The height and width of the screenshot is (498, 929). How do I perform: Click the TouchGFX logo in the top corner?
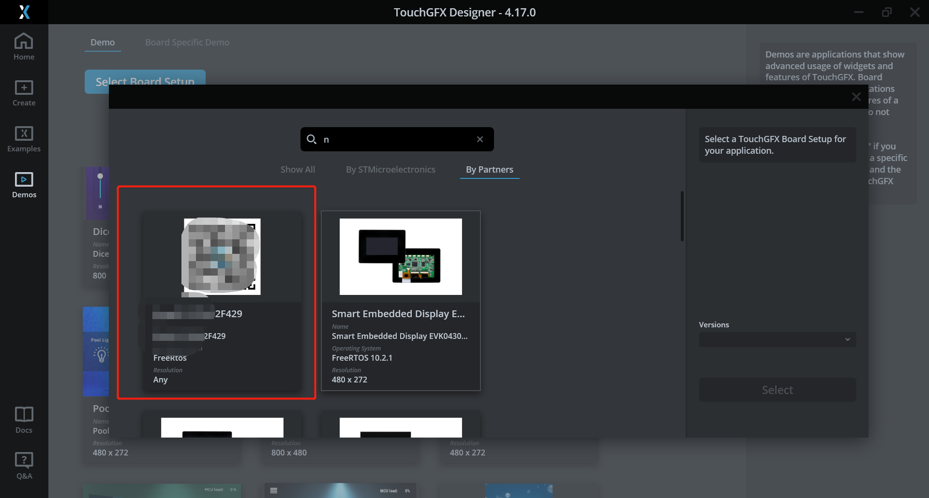pyautogui.click(x=24, y=12)
